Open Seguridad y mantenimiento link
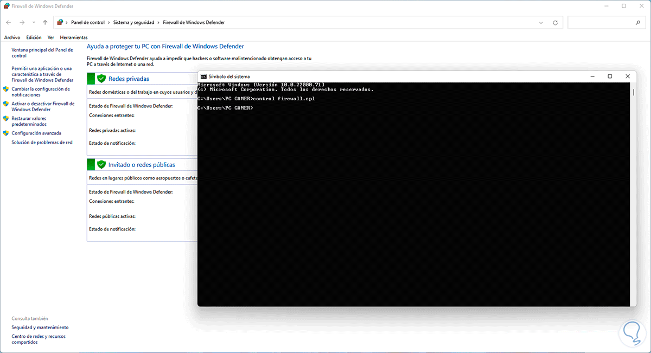 click(40, 328)
